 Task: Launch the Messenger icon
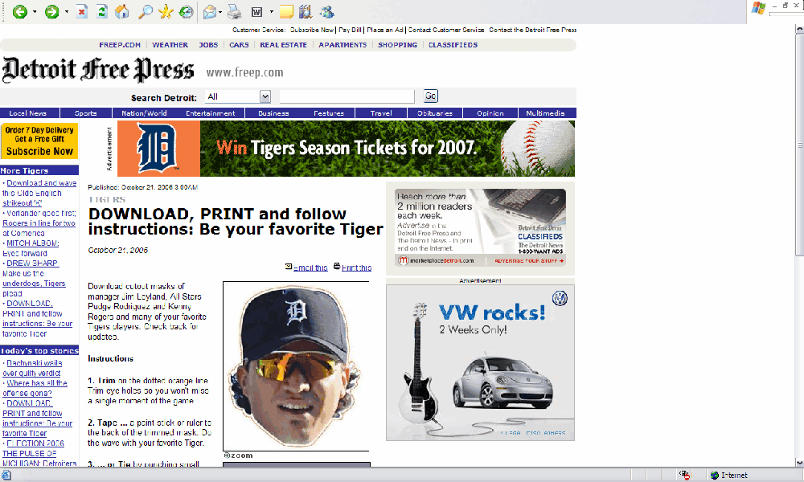pyautogui.click(x=326, y=11)
